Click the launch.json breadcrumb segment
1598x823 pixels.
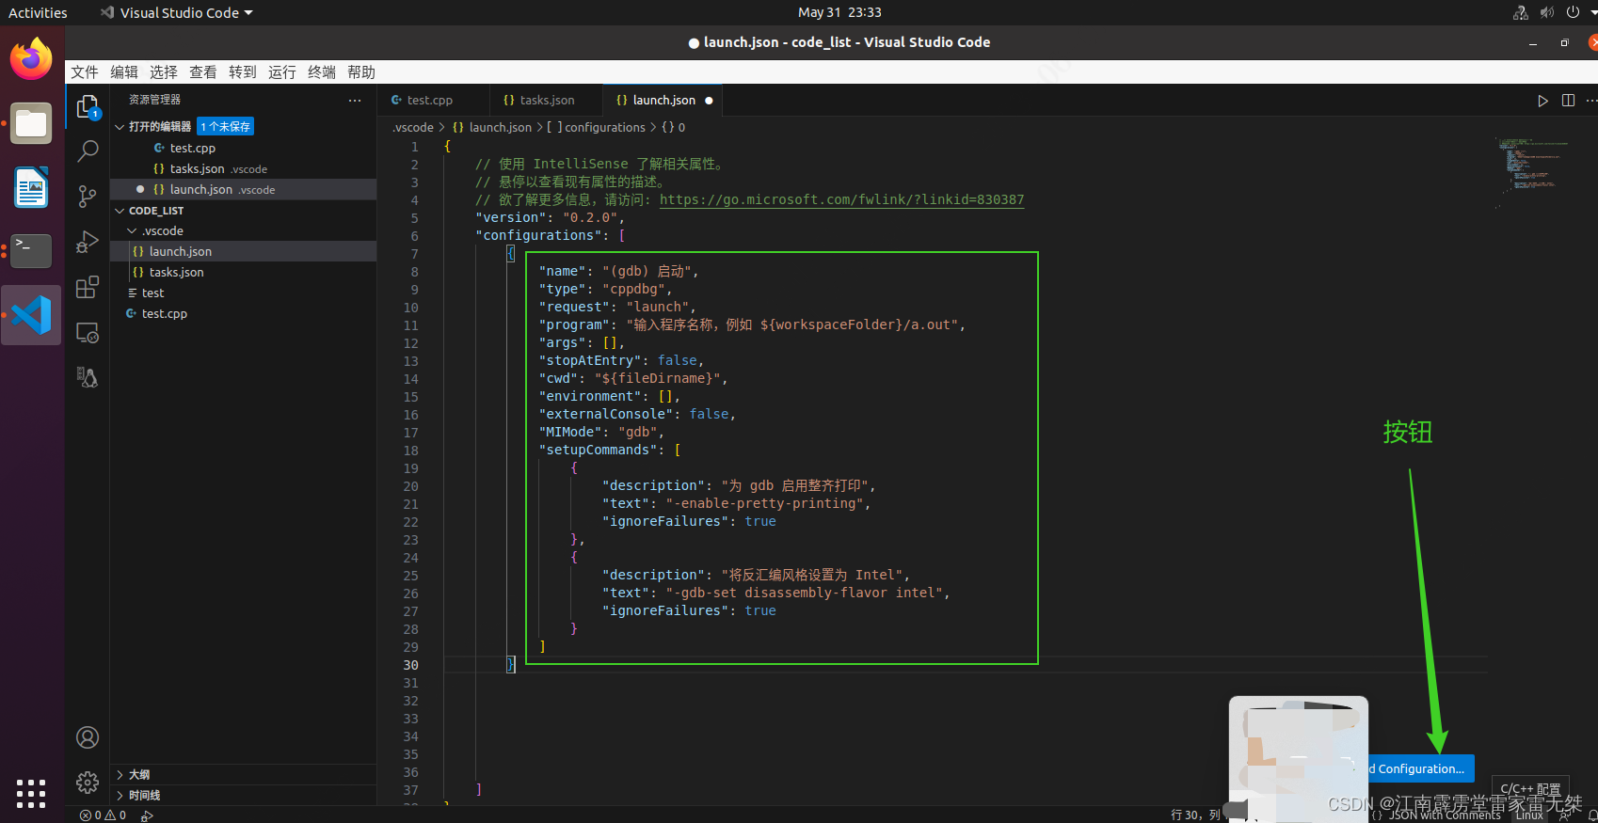point(492,128)
